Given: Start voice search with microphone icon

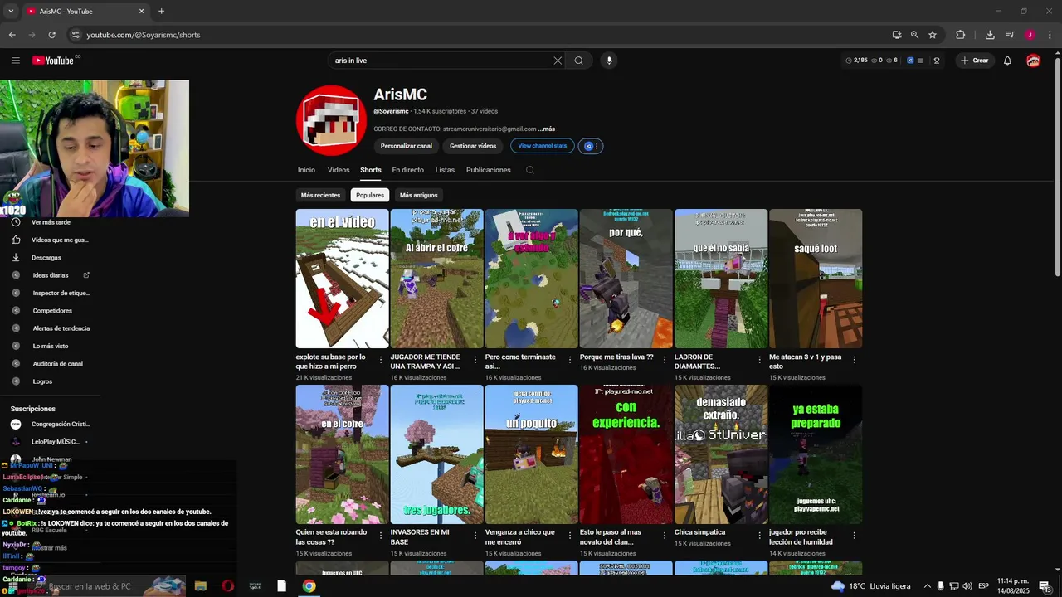Looking at the screenshot, I should tap(609, 61).
